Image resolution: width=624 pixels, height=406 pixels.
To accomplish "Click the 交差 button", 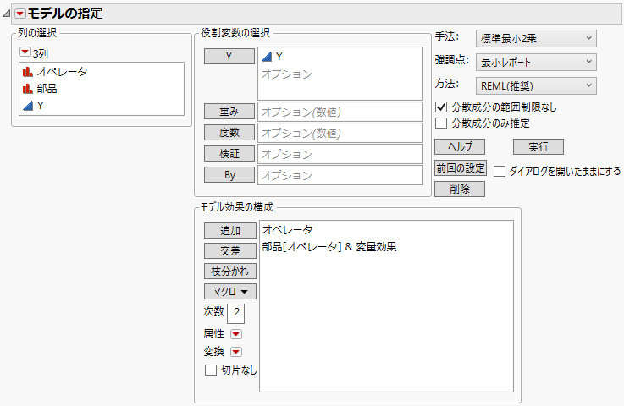I will pos(230,251).
